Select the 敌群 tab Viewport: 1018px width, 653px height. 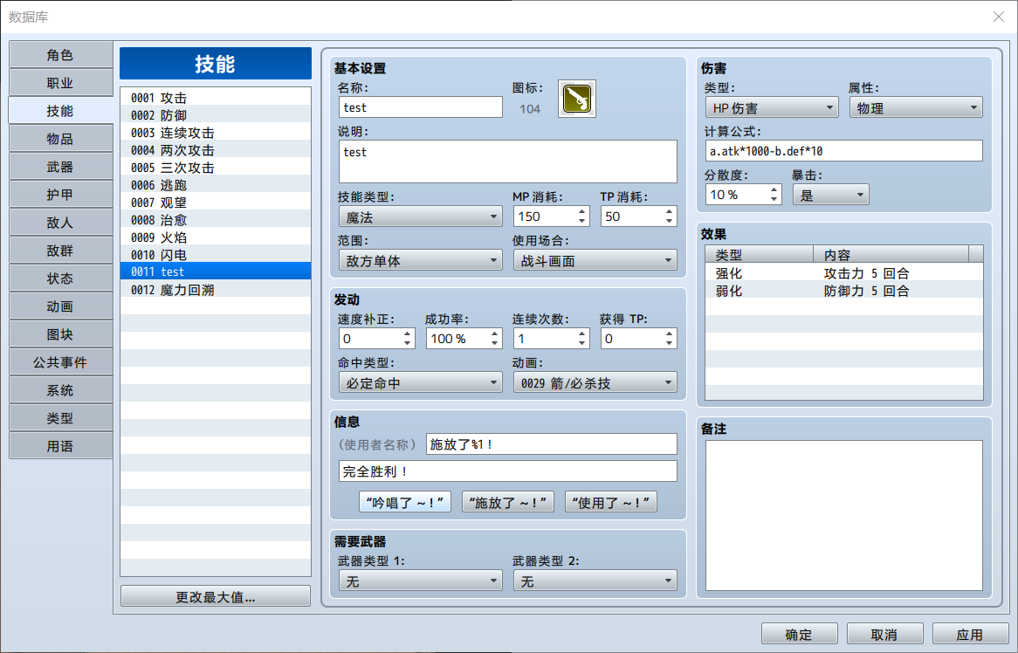coord(60,251)
